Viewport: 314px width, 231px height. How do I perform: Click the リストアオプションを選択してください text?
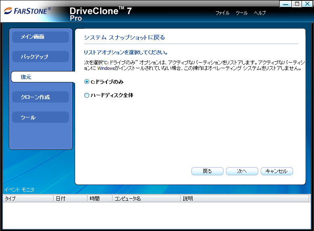[x=126, y=52]
